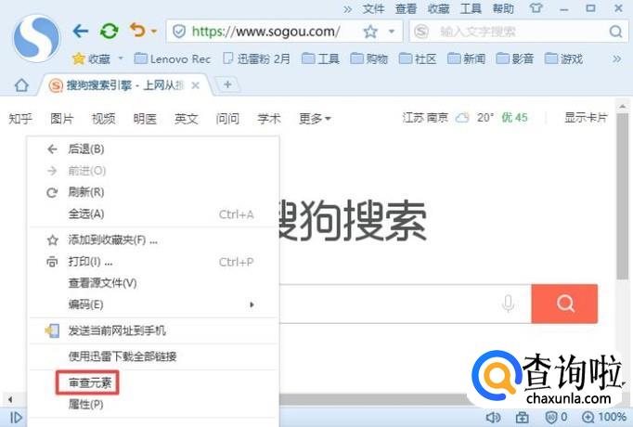Select the 搜狗搜索引擎 tab
Screen dimensions: 633x427
coord(124,85)
